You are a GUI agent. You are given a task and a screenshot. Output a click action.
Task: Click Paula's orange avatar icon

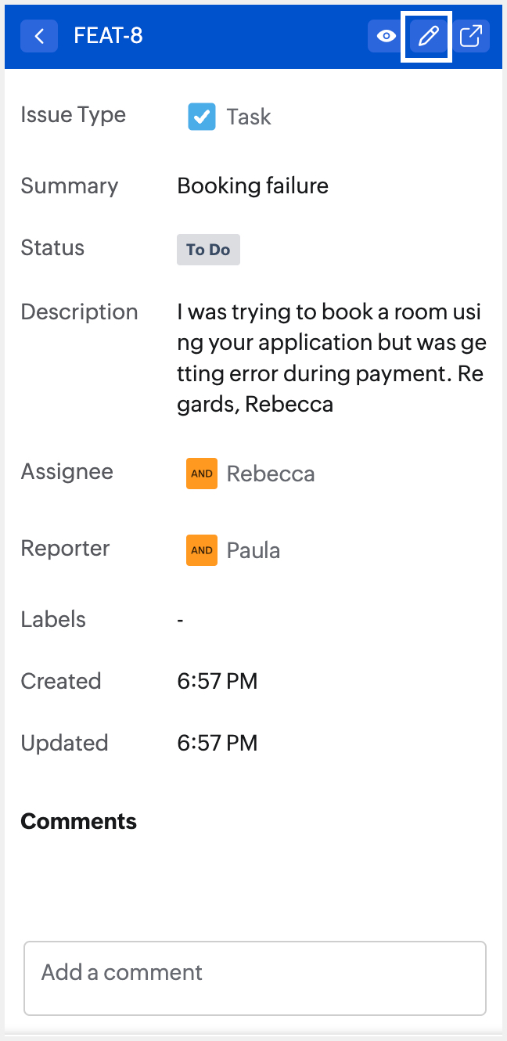coord(202,550)
